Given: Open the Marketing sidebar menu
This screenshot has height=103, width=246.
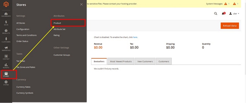Looking at the screenshot, I should tap(6, 49).
